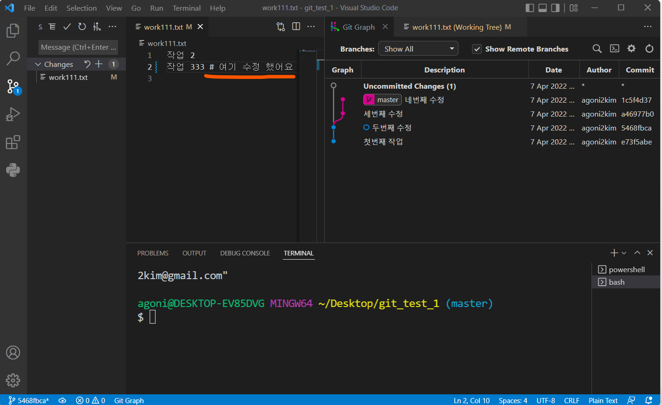Click the commit message input field

(78, 47)
